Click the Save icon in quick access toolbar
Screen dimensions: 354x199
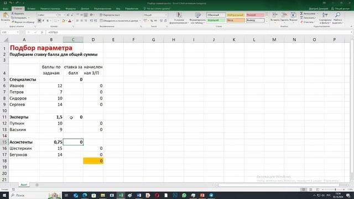5,3
